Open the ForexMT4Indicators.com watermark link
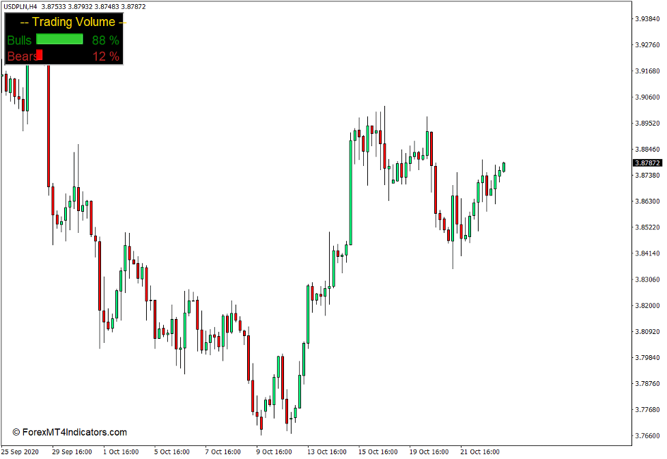Image resolution: width=667 pixels, height=459 pixels. tap(70, 432)
